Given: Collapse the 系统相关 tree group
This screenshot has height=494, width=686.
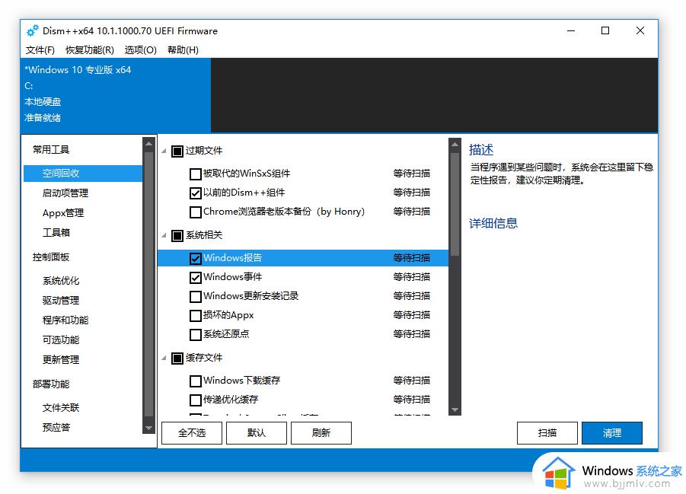Looking at the screenshot, I should click(164, 235).
